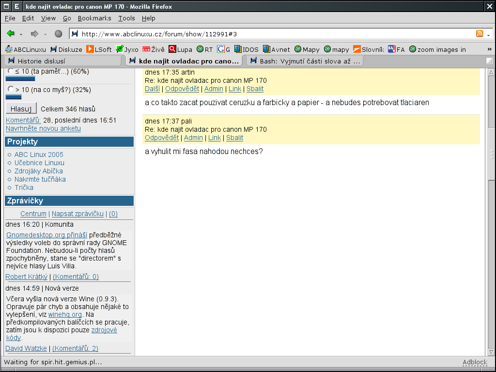Select the '> 10 (na co myš?)' poll option
496x372 pixels.
pos(11,89)
